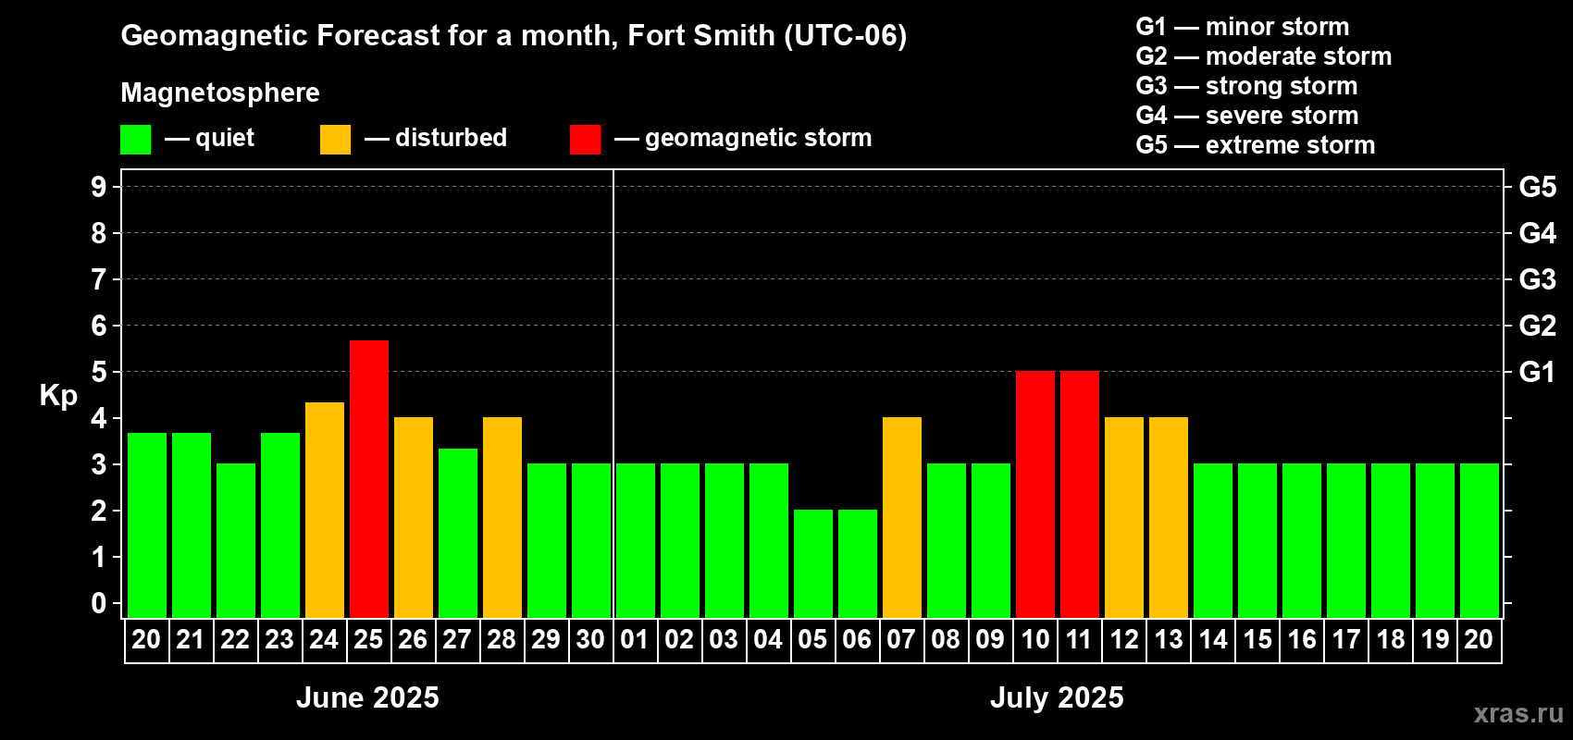Screen dimensions: 1573x740
Task: Click the 'G5 — extreme storm' legend line
Action: click(1256, 145)
